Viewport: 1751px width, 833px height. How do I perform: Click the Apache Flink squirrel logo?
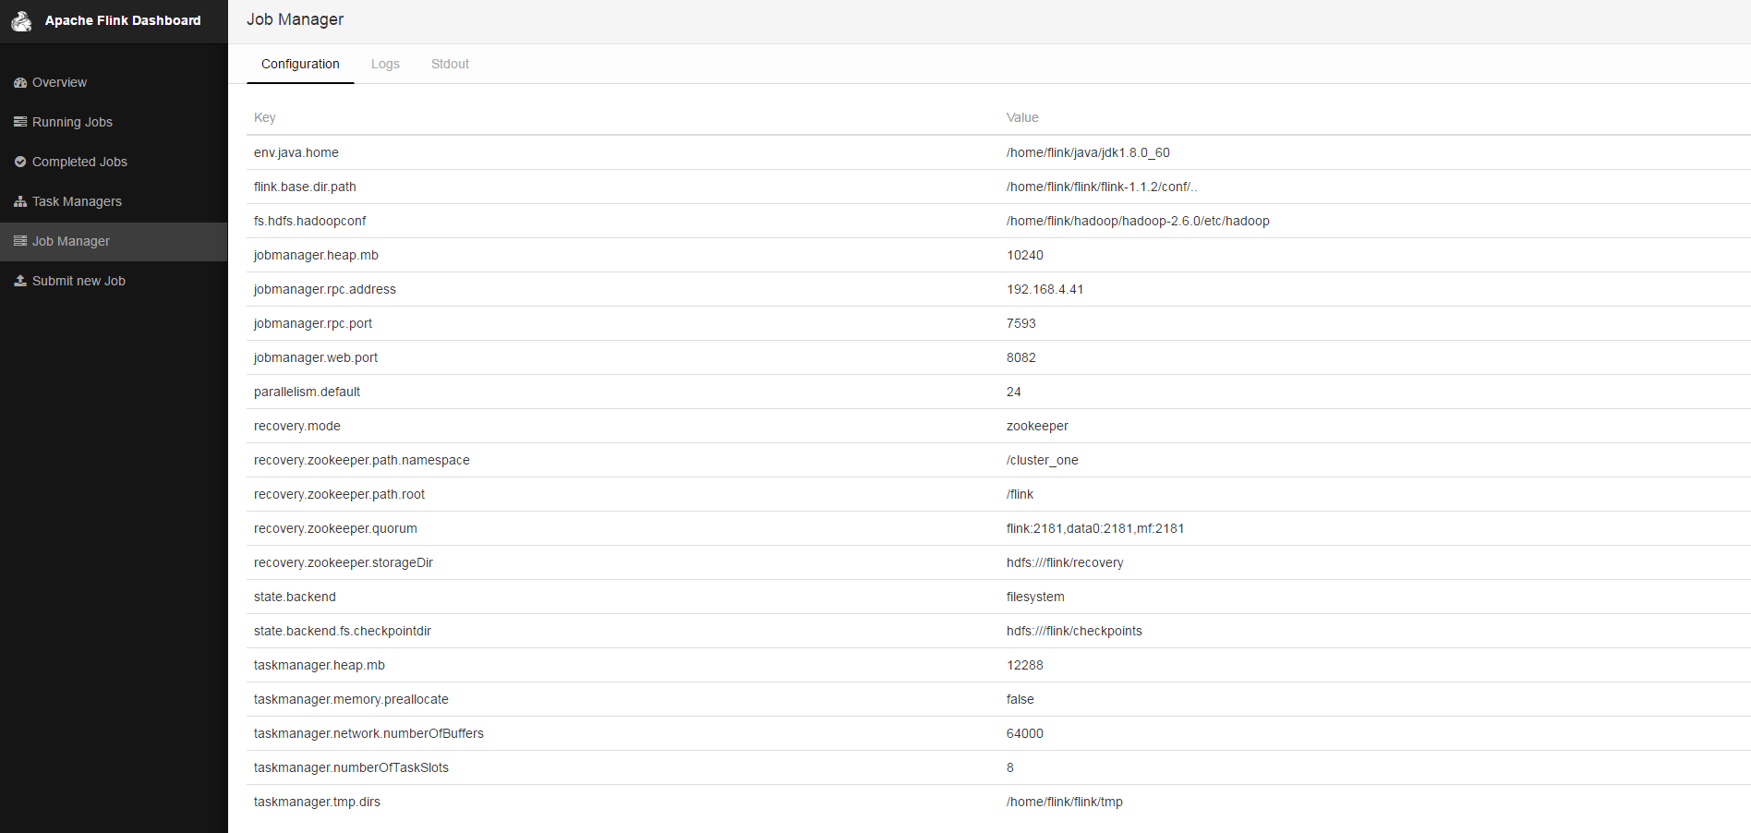tap(21, 21)
